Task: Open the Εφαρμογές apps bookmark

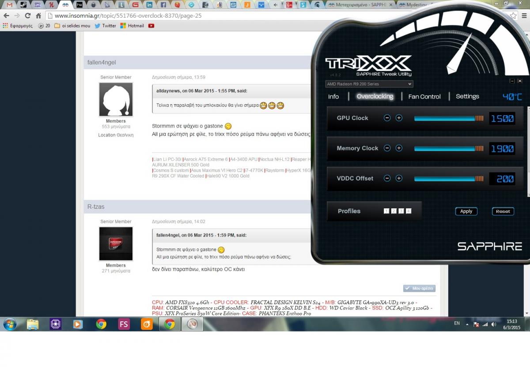Action: (18, 26)
